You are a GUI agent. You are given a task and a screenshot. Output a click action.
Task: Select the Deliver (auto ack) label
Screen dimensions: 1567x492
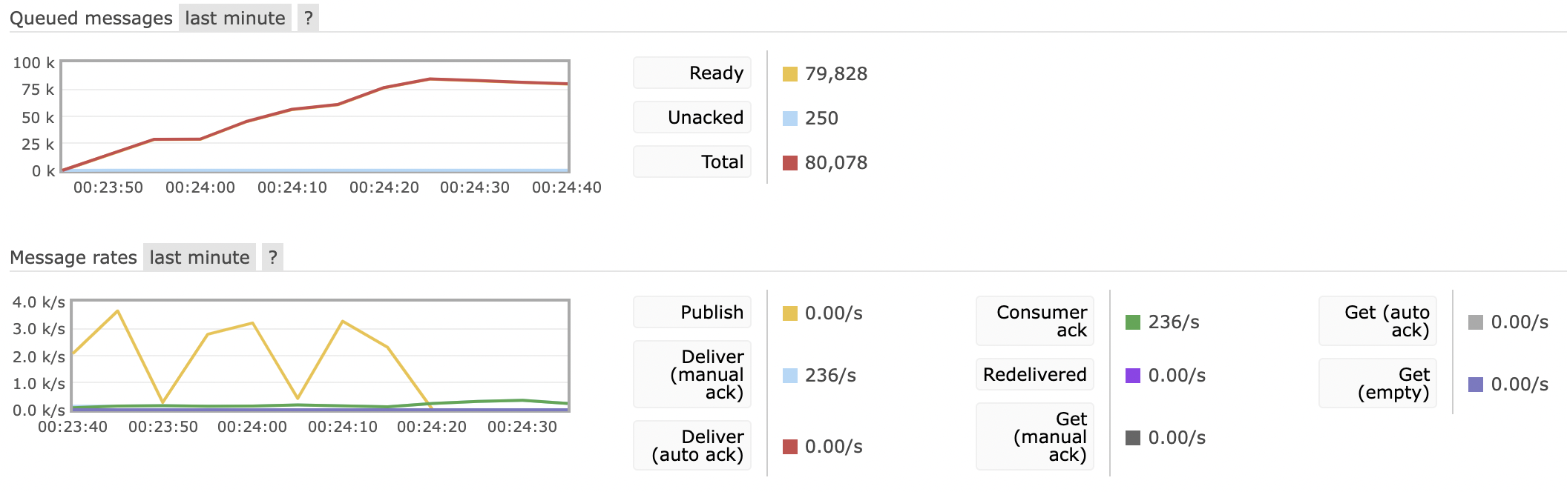click(x=692, y=445)
